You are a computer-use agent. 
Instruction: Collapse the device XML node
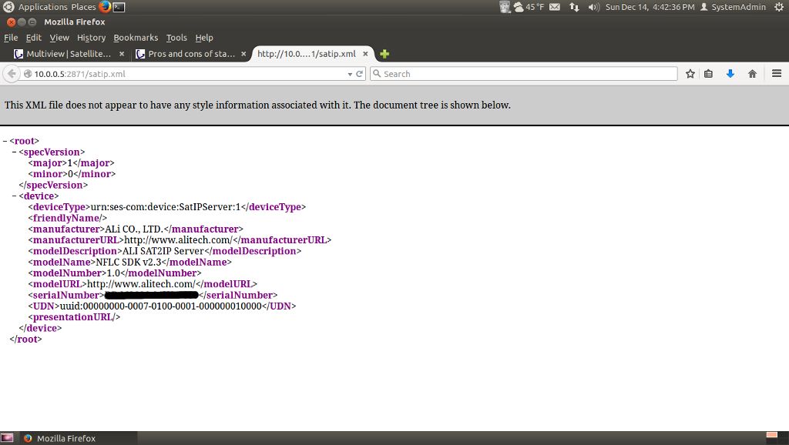point(15,196)
